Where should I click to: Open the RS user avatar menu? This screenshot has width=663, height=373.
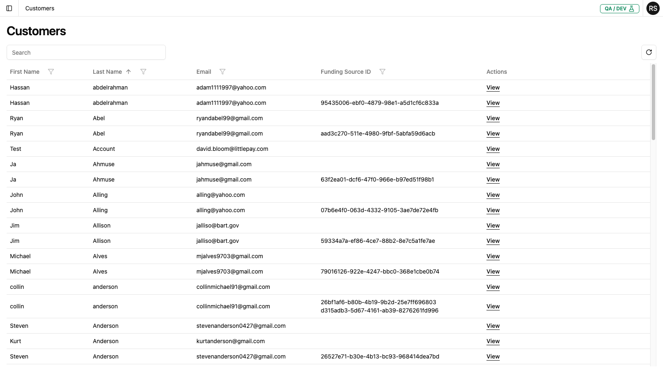click(x=653, y=8)
